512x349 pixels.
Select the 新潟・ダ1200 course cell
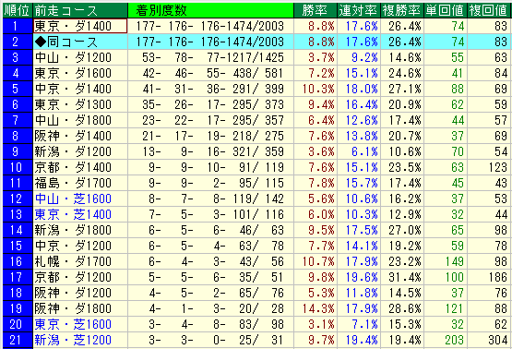[x=80, y=151]
